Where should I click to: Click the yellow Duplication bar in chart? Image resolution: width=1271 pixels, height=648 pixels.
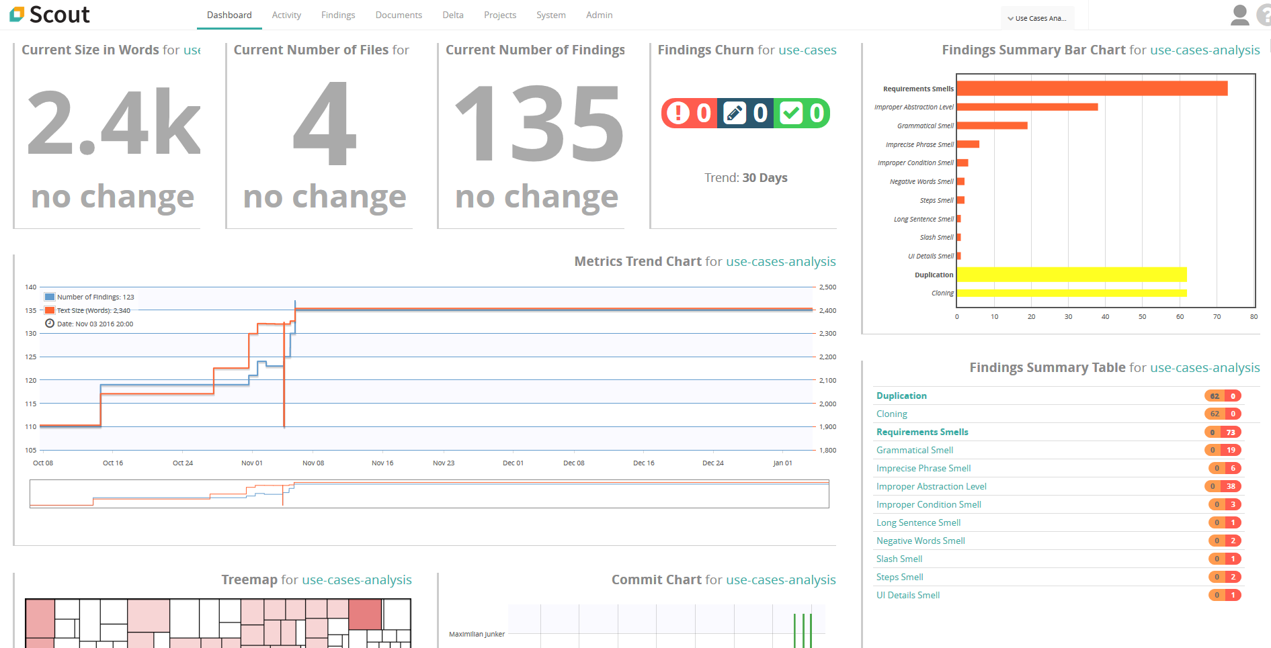click(x=1071, y=275)
